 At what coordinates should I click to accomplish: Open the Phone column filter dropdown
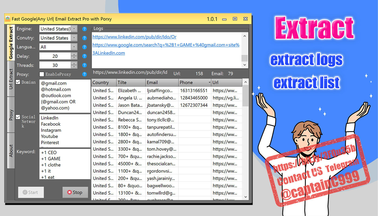(x=209, y=82)
